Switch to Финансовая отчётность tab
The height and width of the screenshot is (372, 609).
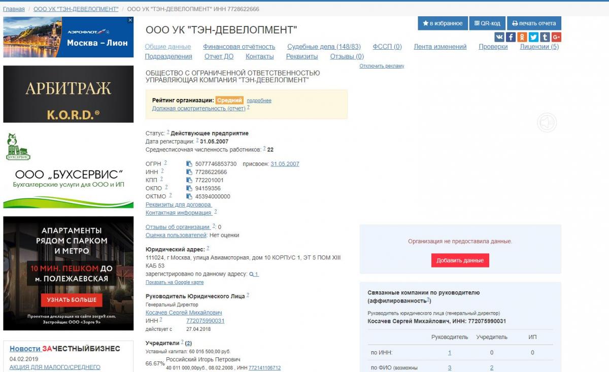pos(239,47)
